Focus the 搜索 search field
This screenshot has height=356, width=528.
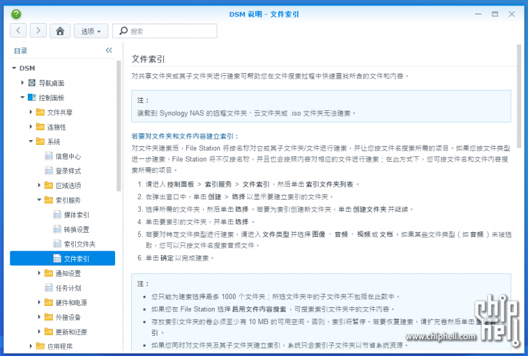pyautogui.click(x=164, y=31)
